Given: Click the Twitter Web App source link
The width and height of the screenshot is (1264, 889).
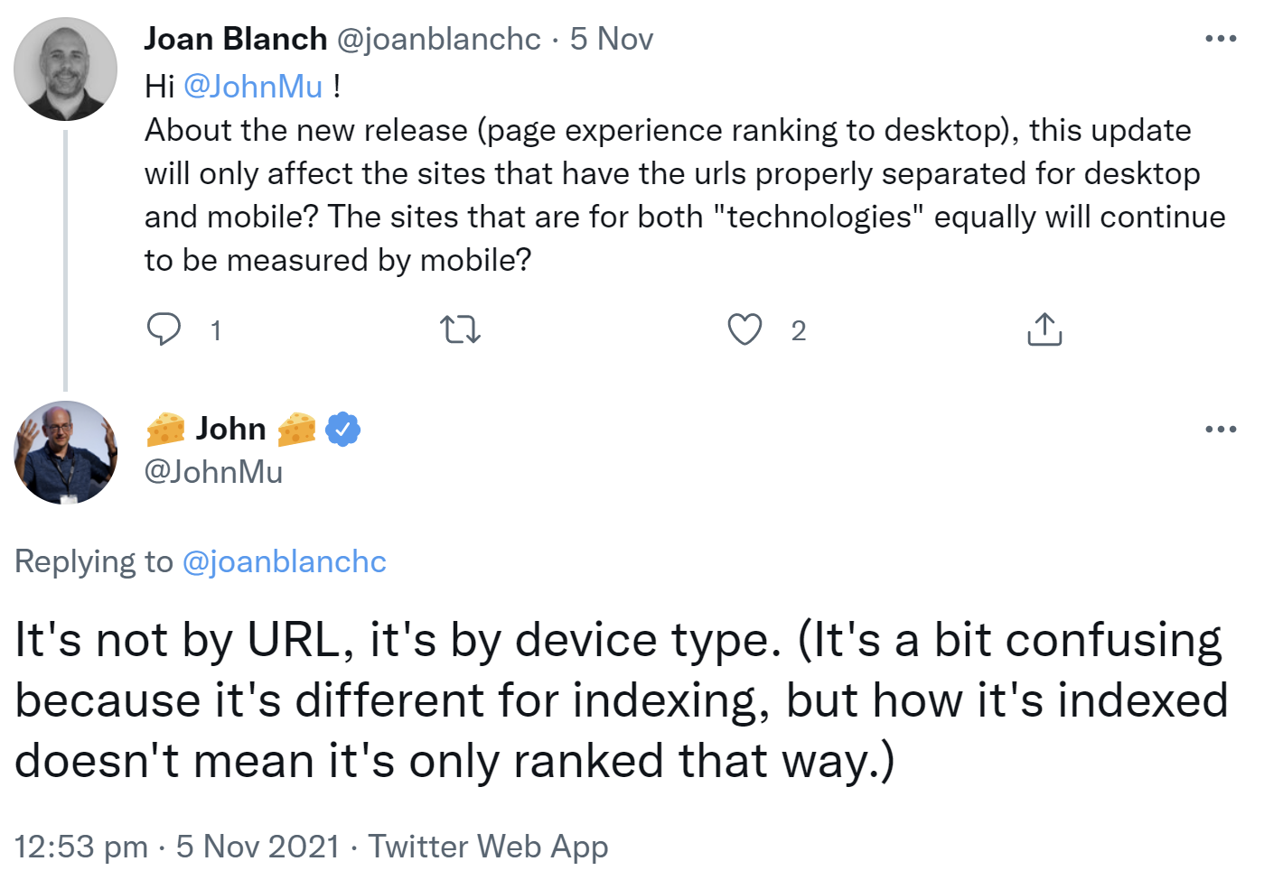Looking at the screenshot, I should (x=488, y=847).
